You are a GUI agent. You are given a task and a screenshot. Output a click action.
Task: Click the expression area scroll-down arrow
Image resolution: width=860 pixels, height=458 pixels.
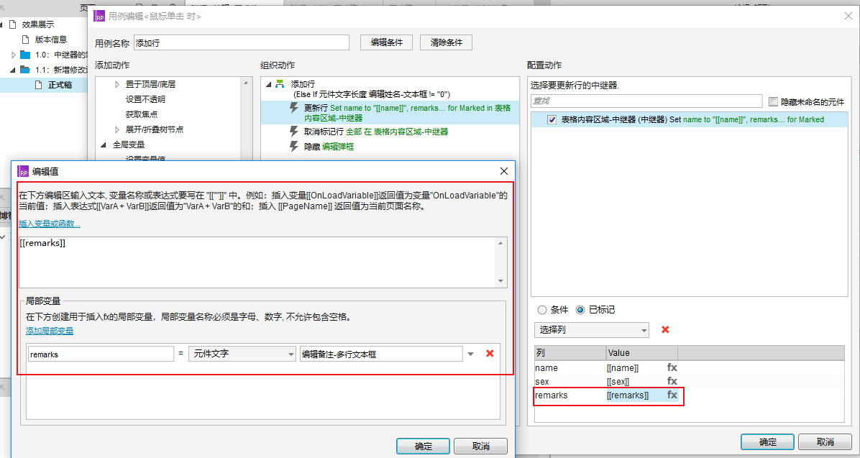tap(500, 281)
